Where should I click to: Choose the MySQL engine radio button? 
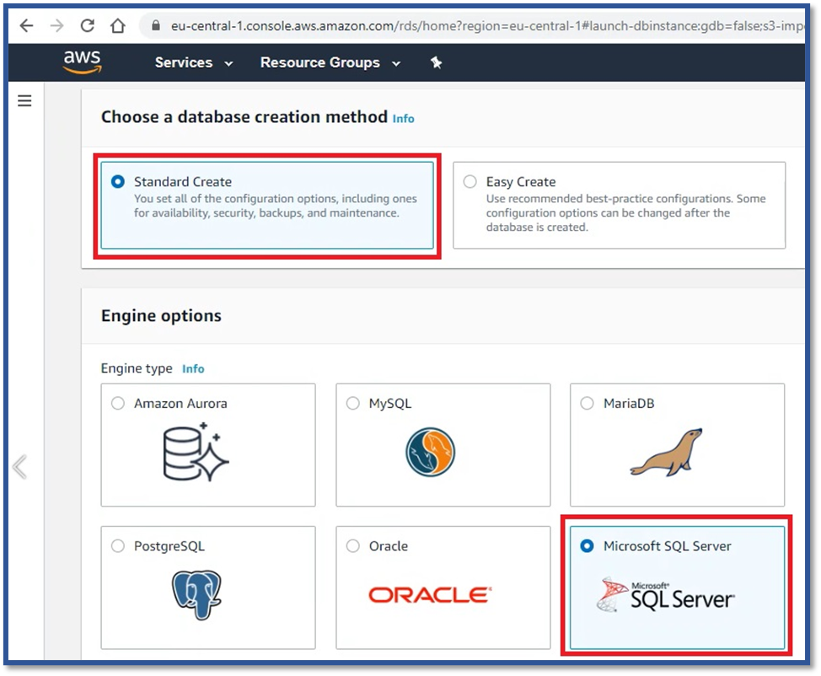[353, 403]
